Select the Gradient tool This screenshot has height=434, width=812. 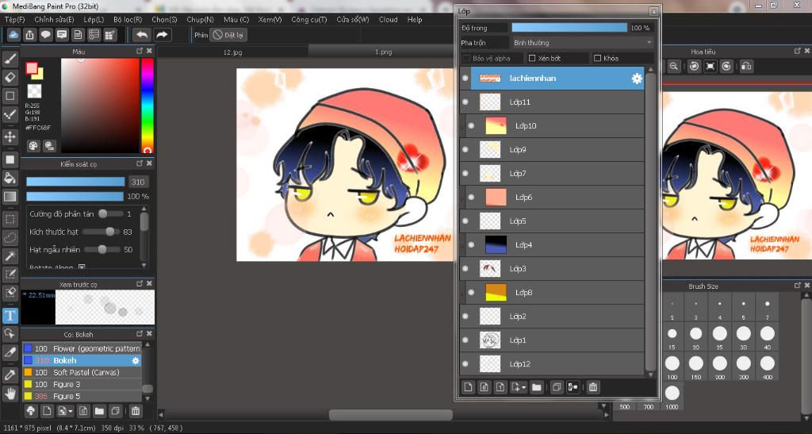coord(10,196)
